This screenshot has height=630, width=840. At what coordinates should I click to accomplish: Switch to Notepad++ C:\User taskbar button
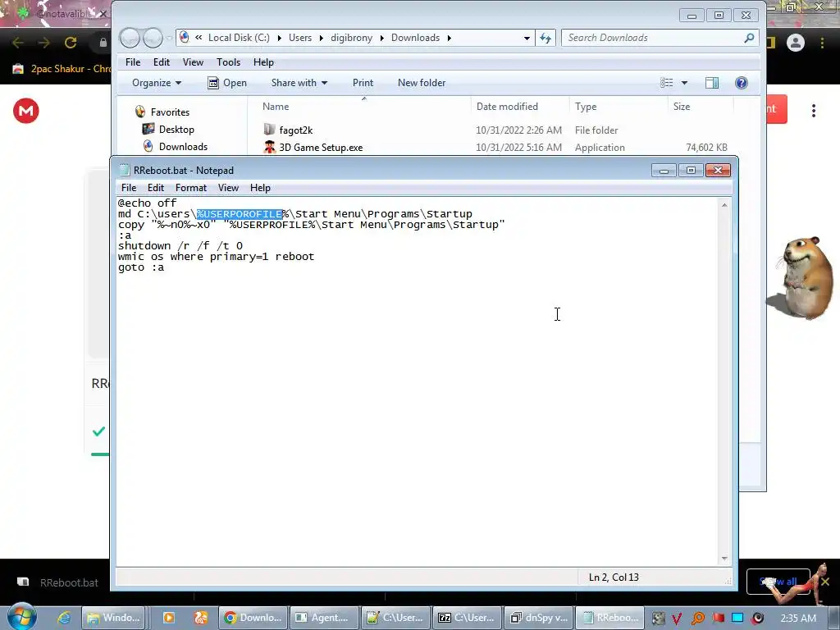tap(395, 618)
